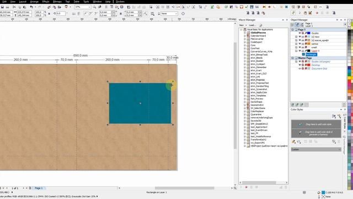The width and height of the screenshot is (353, 199).
Task: Click the lock pencil icon on Guides row
Action: tap(306, 33)
